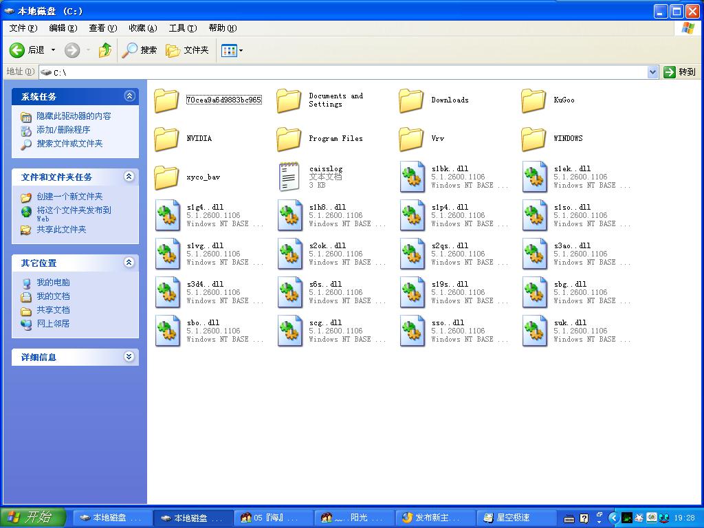Collapse the 其它位置 panel
Image resolution: width=704 pixels, height=528 pixels.
click(x=129, y=263)
